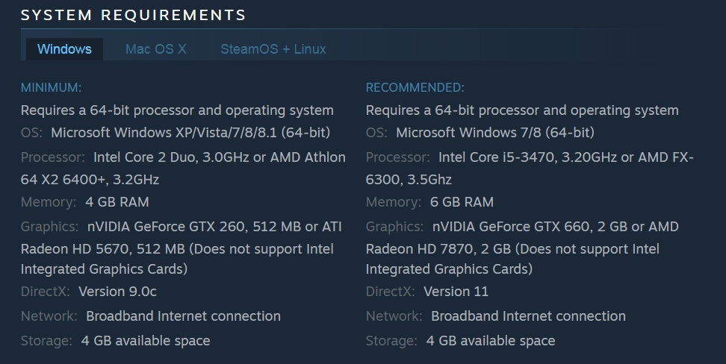Click the System Requirements heading
This screenshot has width=726, height=364.
(133, 15)
